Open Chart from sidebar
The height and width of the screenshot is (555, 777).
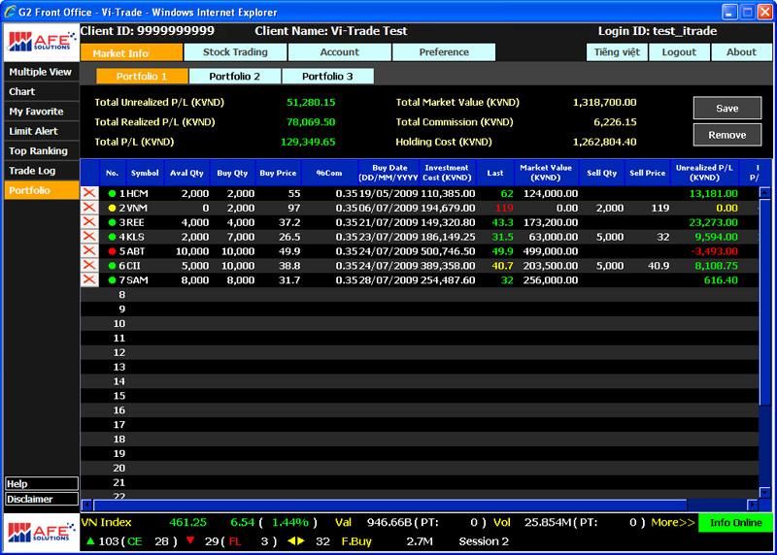(x=41, y=91)
